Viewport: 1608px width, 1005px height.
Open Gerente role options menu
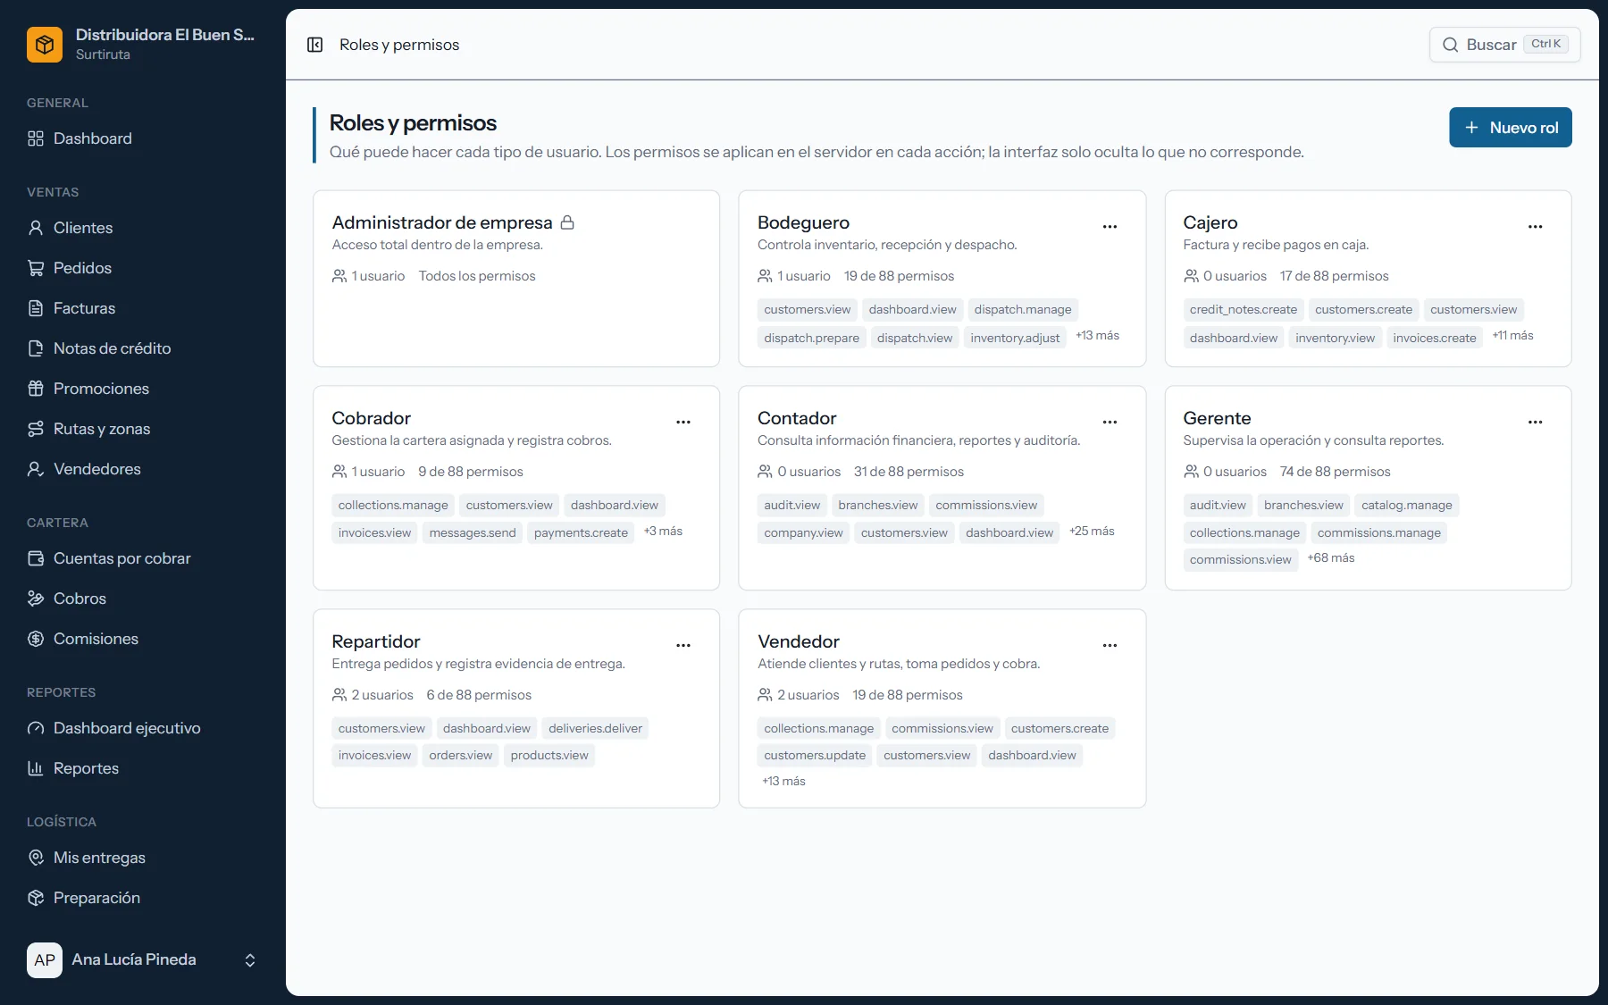click(1535, 423)
